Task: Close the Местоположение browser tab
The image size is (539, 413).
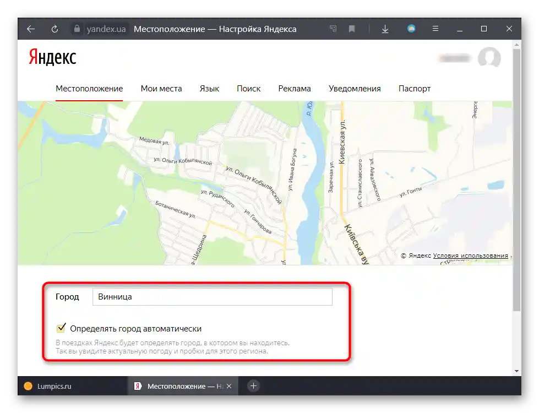Action: [x=229, y=386]
